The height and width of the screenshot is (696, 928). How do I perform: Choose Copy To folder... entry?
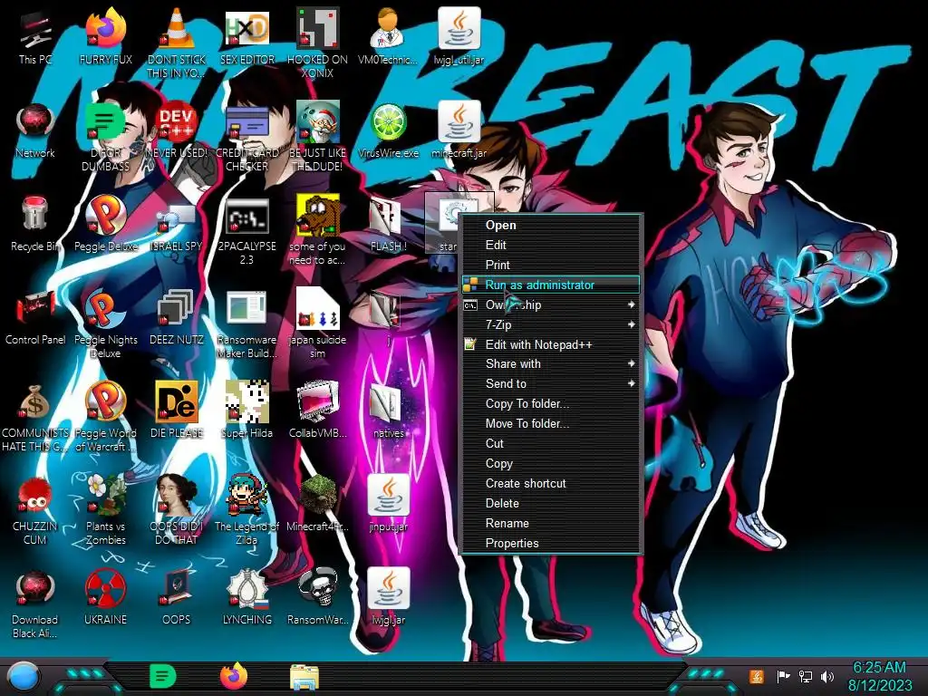(550, 403)
